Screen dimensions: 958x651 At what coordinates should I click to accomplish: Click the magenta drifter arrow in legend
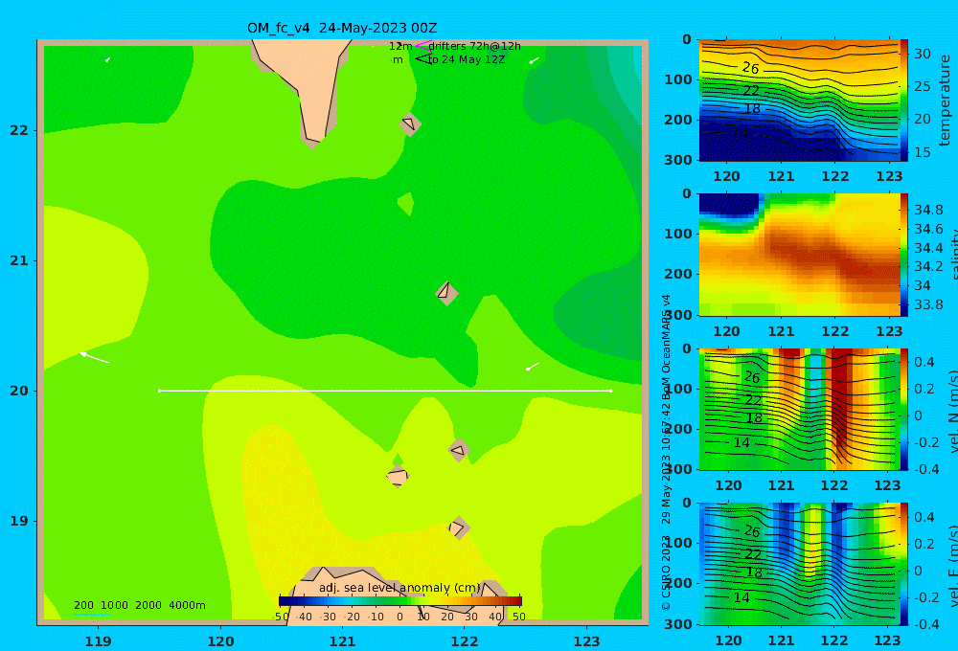pyautogui.click(x=422, y=46)
